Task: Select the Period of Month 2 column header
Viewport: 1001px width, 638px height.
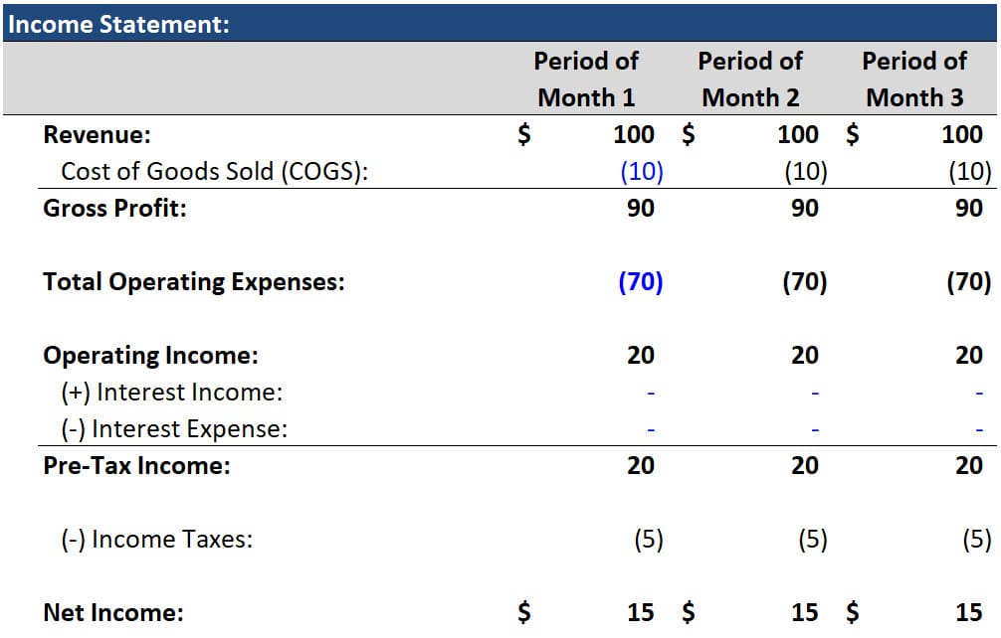Action: click(751, 80)
